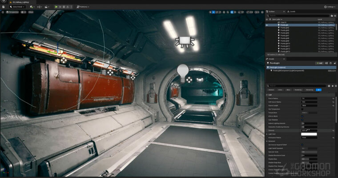Toggle visibility eye of the selected PointLight row
The height and width of the screenshot is (178, 338).
click(267, 25)
